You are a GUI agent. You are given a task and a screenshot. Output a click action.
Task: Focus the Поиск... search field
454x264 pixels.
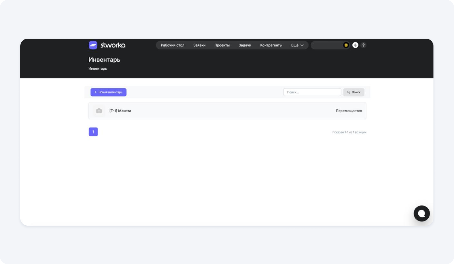[x=312, y=92]
